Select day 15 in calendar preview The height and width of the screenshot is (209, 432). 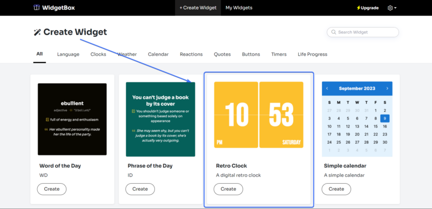coord(375,126)
